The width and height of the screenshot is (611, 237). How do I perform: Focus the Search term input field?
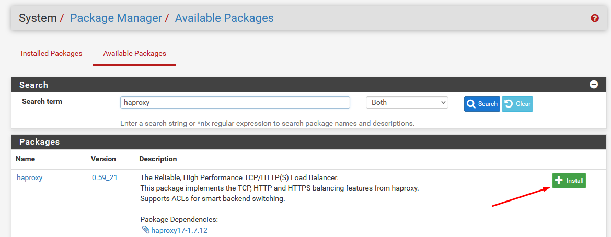[235, 103]
